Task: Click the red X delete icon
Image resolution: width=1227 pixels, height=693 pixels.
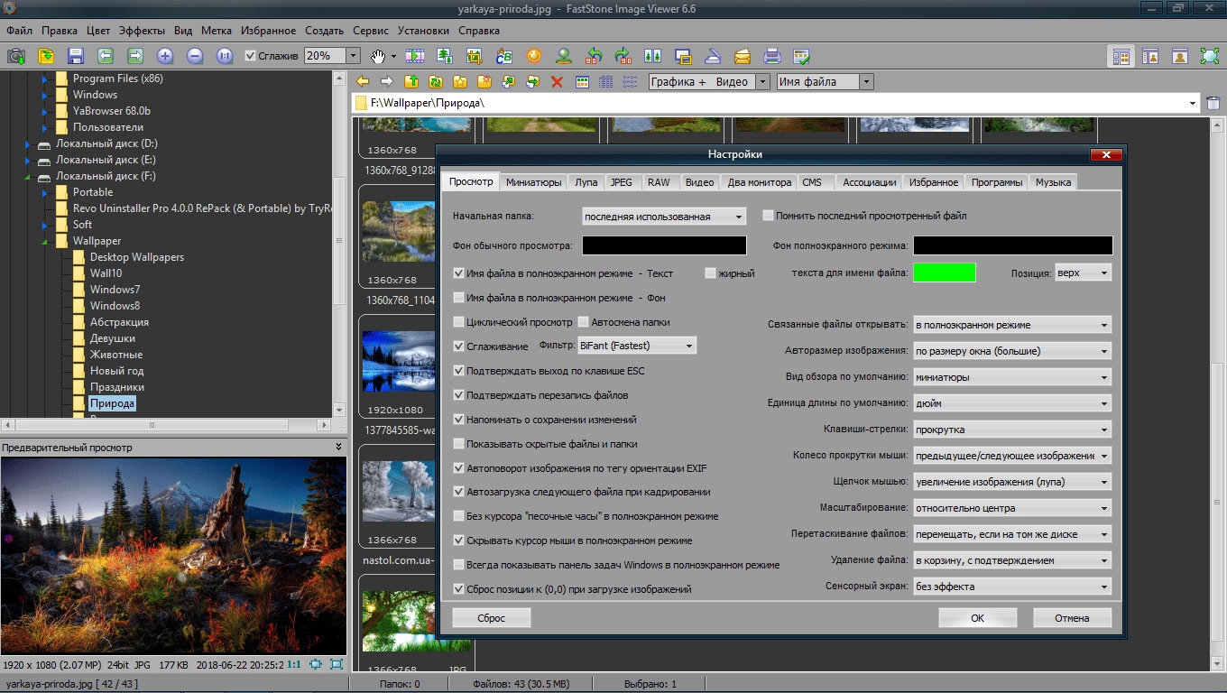Action: [x=557, y=81]
